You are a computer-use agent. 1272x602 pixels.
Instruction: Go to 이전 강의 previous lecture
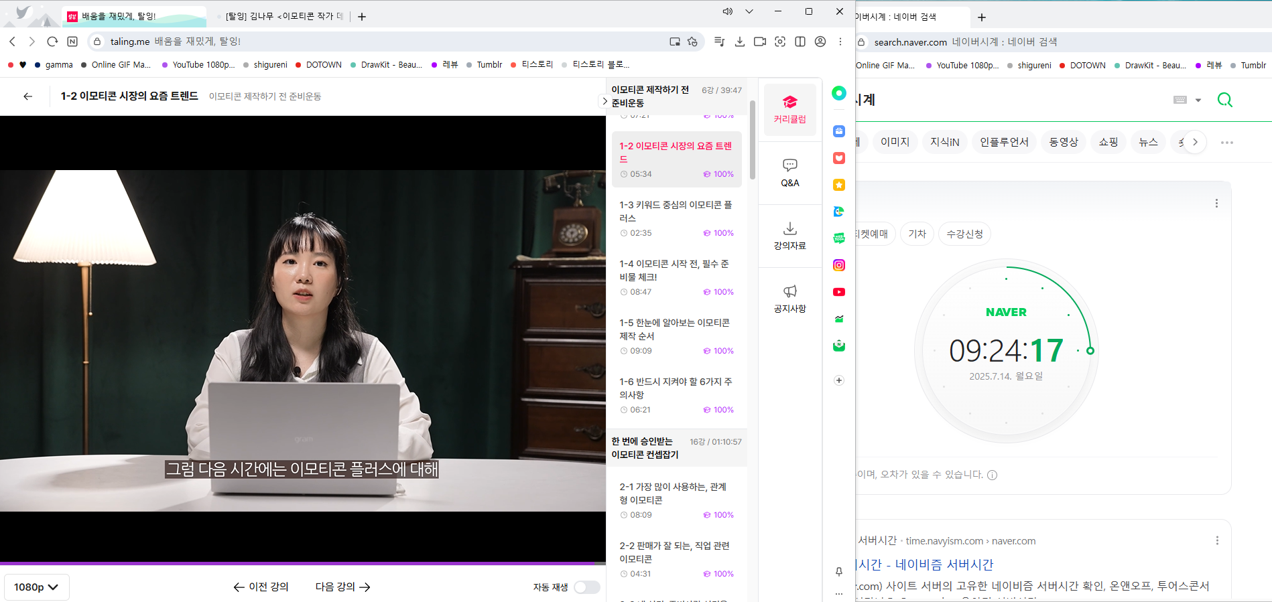(x=261, y=587)
